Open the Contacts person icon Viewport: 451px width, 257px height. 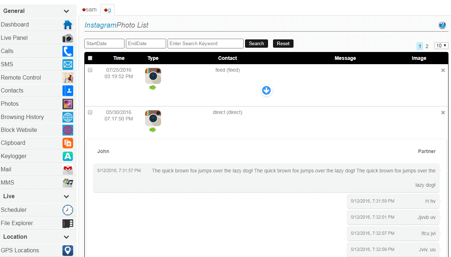(67, 91)
